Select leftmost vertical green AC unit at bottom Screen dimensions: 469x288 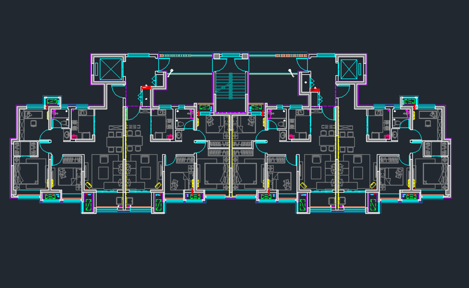click(88, 205)
